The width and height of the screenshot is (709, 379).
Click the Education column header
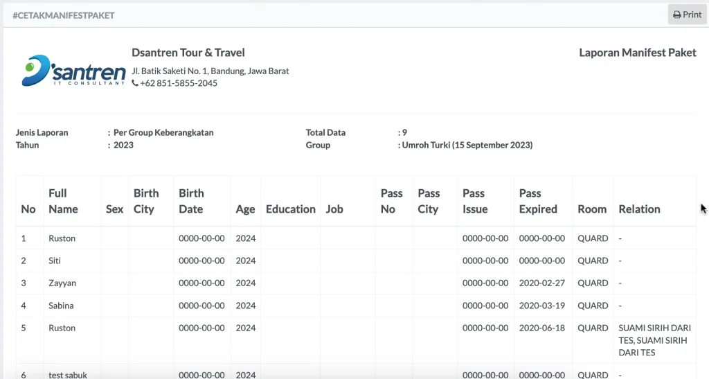290,209
